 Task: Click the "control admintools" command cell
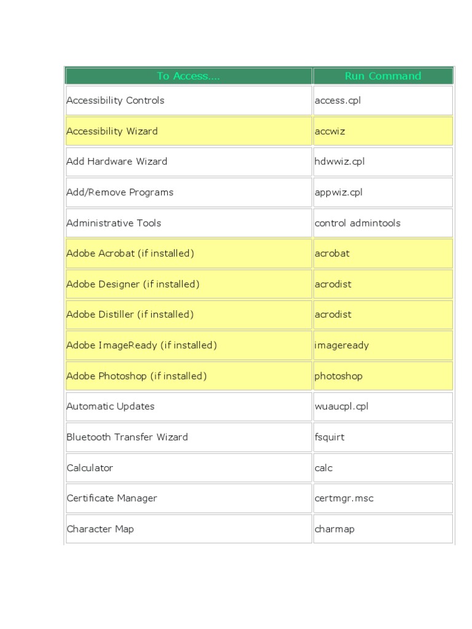point(357,223)
